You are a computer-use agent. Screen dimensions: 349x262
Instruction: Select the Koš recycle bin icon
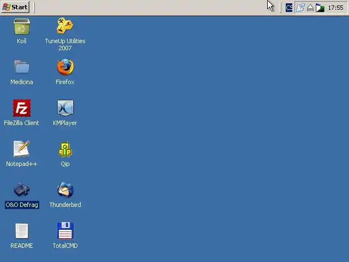point(22,27)
